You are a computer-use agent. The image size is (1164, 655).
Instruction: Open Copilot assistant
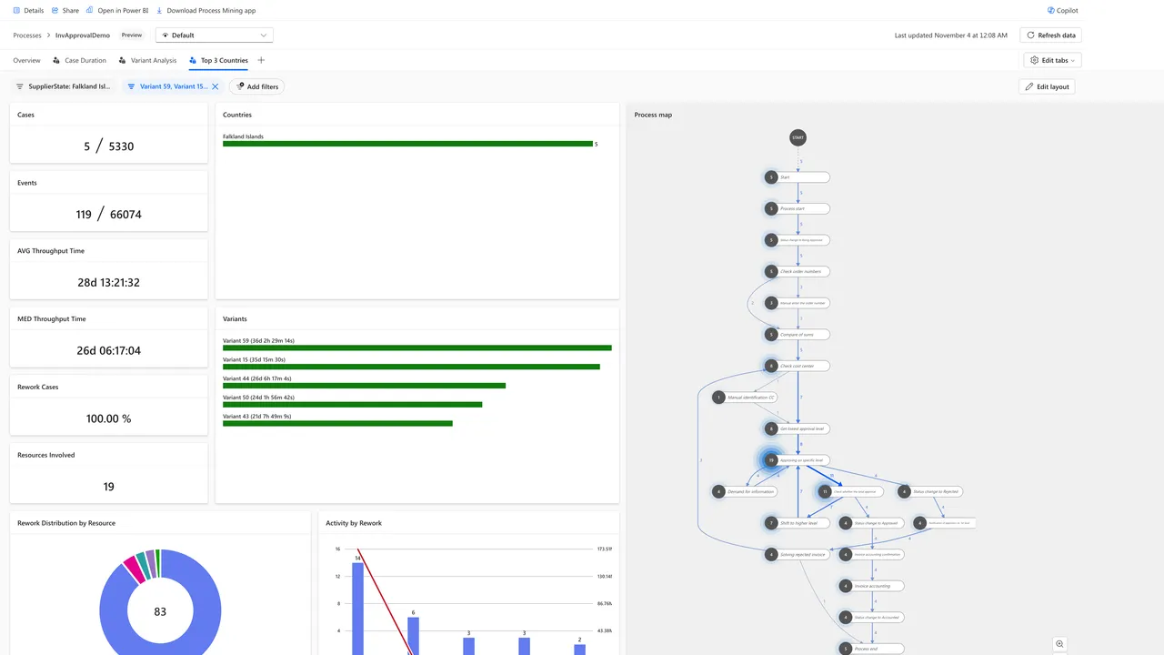[x=1062, y=10]
